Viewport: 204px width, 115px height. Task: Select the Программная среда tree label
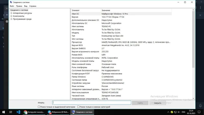(22, 19)
